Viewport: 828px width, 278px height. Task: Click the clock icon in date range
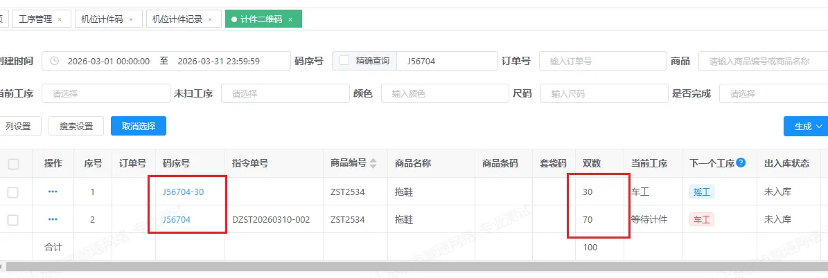(x=55, y=61)
